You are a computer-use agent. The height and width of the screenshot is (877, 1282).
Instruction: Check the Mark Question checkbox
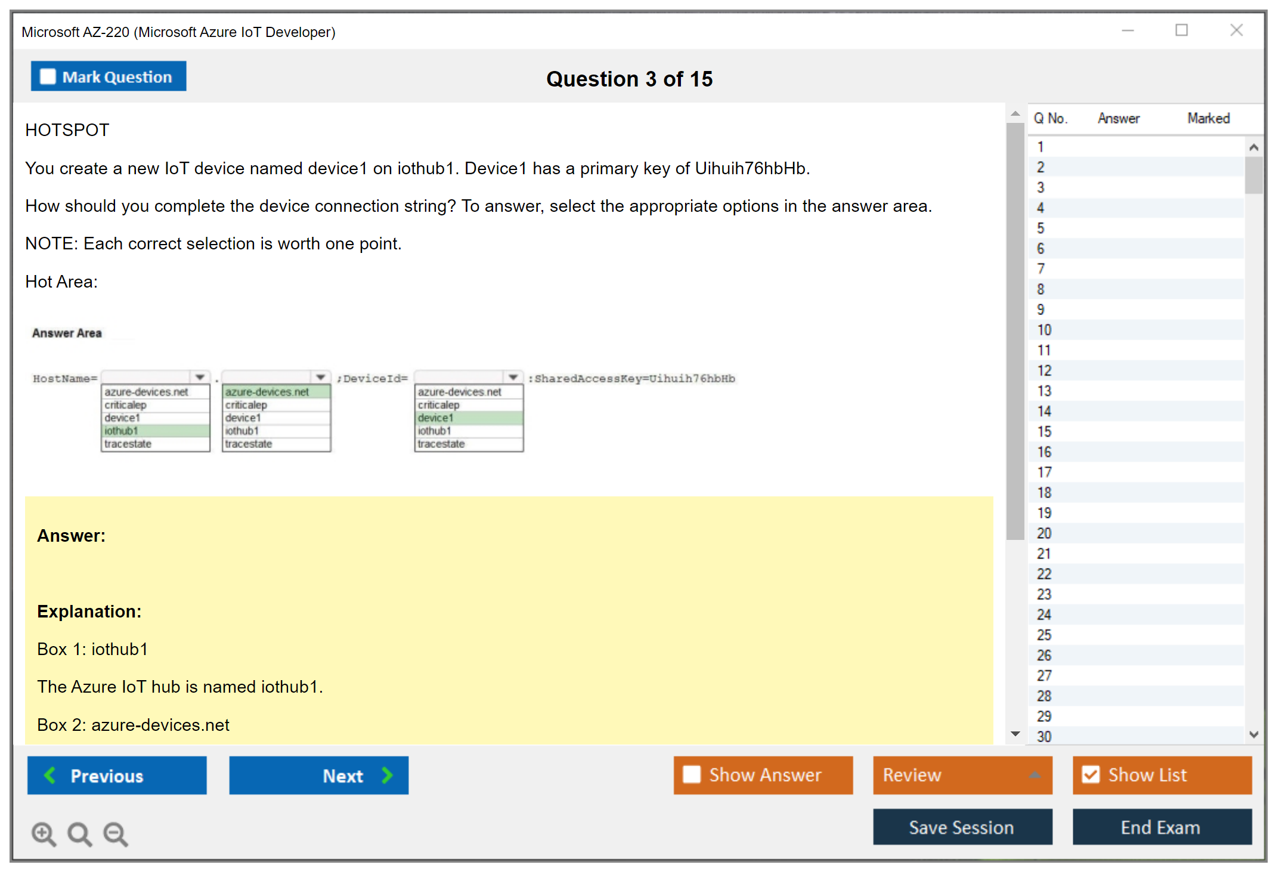tap(48, 77)
